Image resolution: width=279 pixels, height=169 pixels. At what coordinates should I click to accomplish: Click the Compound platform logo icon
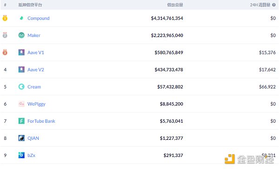tap(21, 18)
